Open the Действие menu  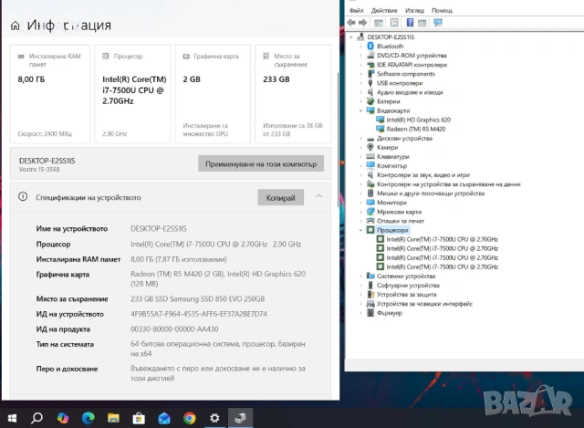tap(384, 10)
